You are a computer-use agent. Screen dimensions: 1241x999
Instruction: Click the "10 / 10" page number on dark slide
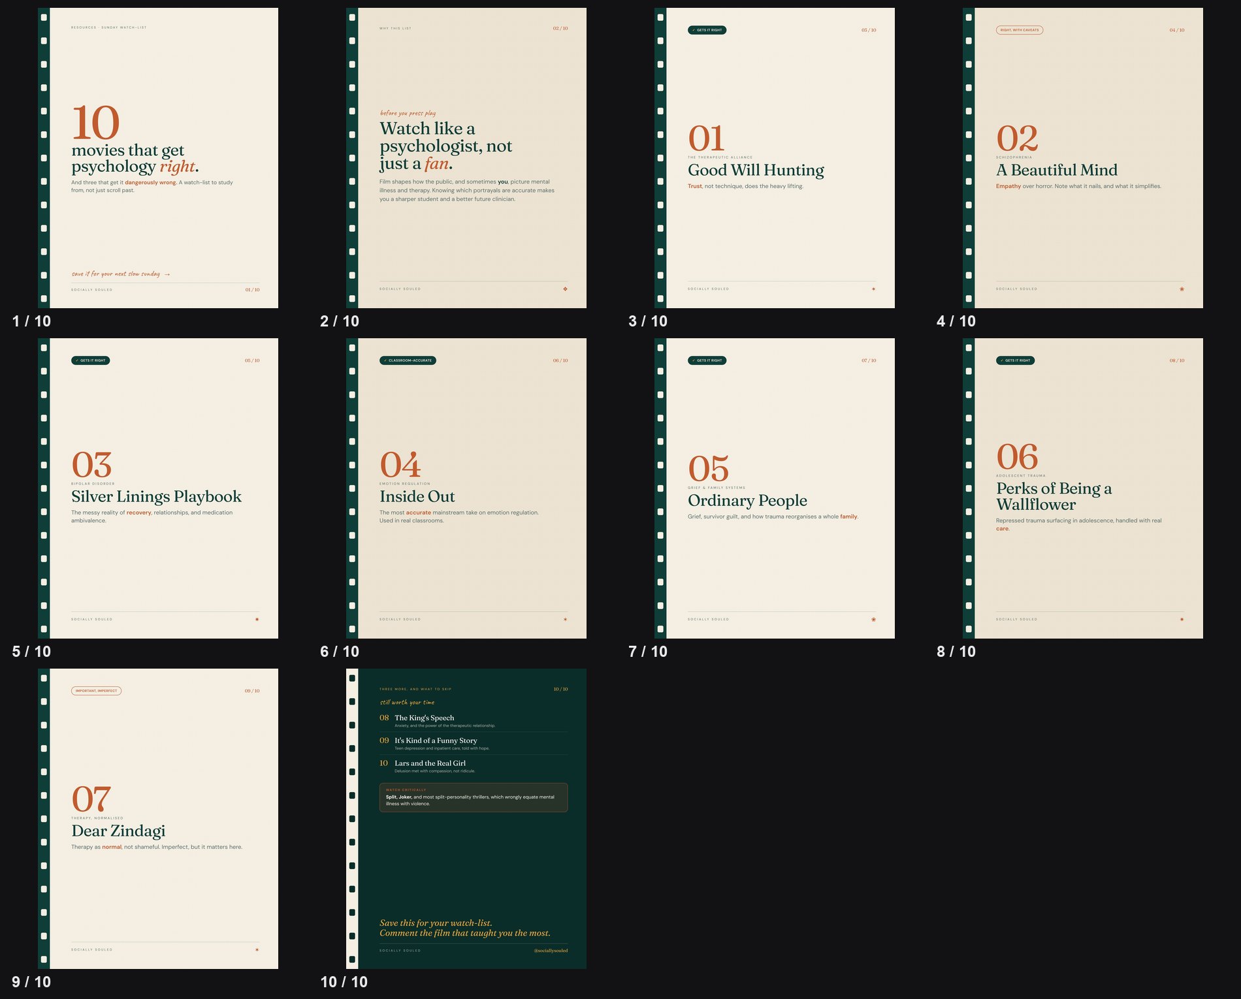tap(560, 690)
